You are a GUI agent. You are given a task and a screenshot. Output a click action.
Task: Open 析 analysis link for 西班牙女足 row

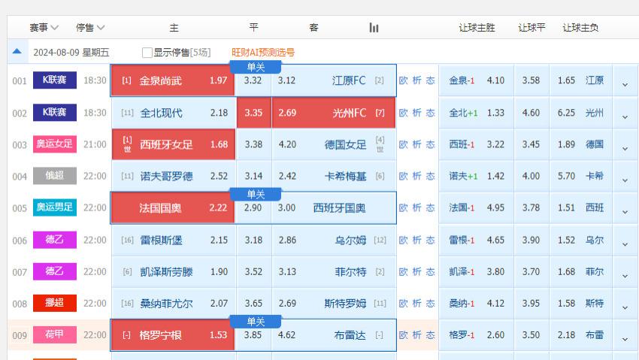pos(416,144)
